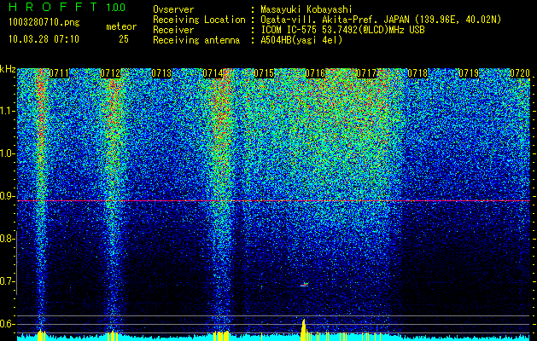Viewport: 537px width, 341px height.
Task: Click the Receiver field label
Action: [x=173, y=30]
